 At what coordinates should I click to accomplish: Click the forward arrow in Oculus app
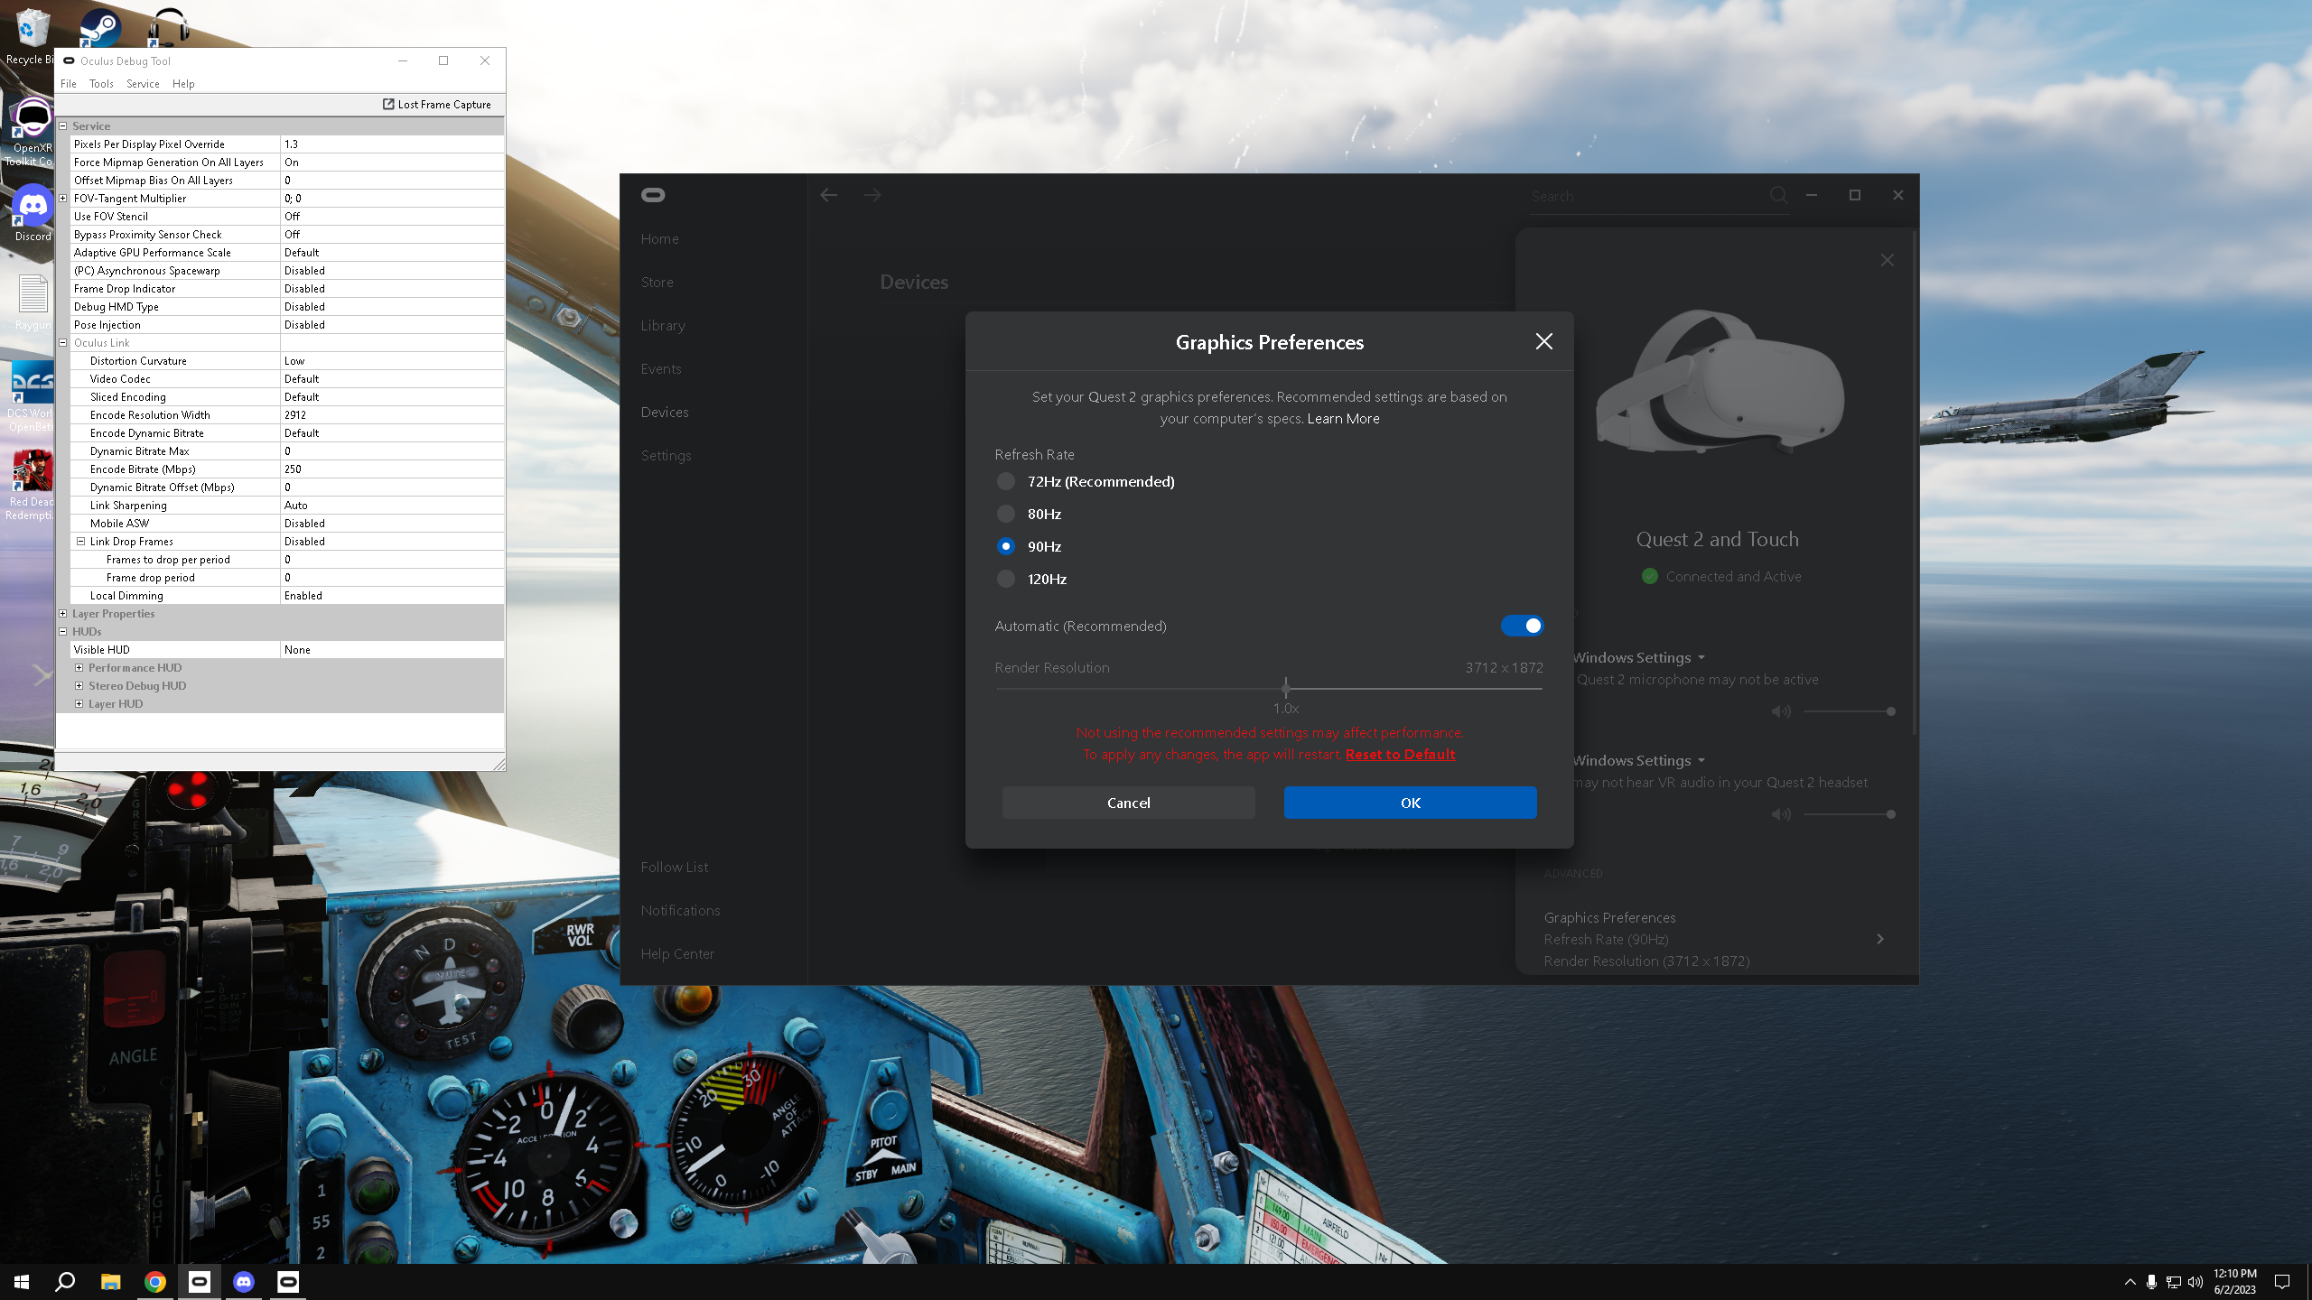click(872, 195)
